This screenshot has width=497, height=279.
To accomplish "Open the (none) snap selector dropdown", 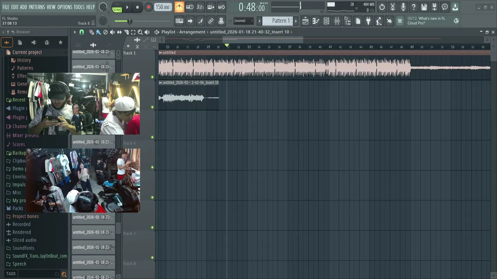I will (x=243, y=21).
